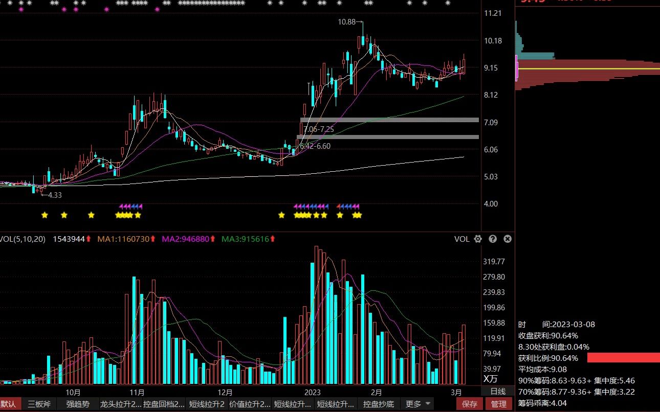Click the gray 6.42-6.60 gap band

(x=388, y=136)
